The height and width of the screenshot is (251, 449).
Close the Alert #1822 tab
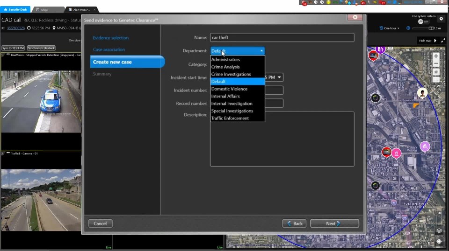pos(94,10)
